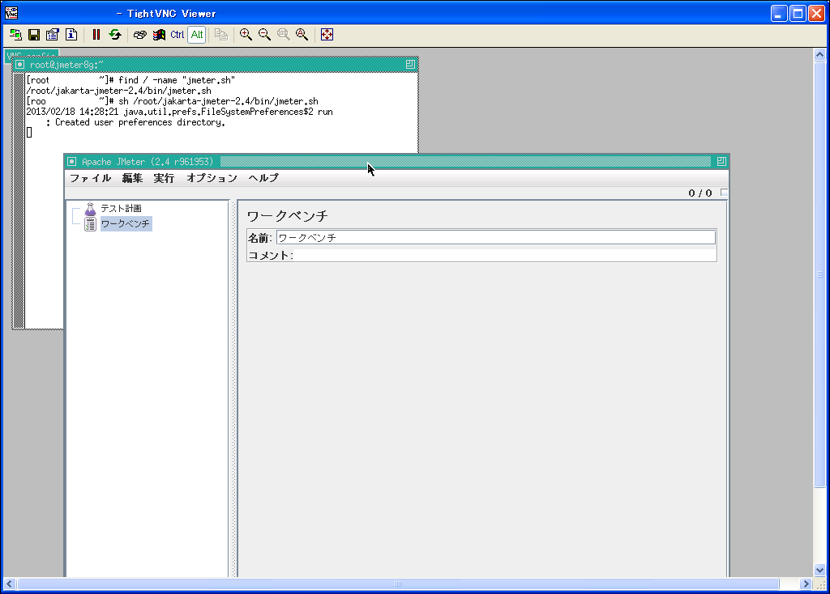Toggle the Ctrl key button
This screenshot has height=594, width=830.
pos(178,35)
